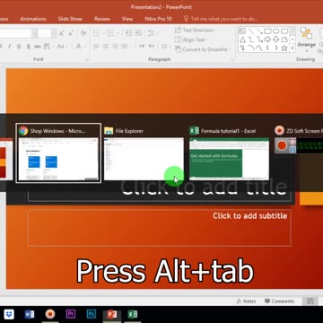Click the PowerPoint taskbar icon
Image resolution: width=323 pixels, height=323 pixels.
click(x=112, y=314)
